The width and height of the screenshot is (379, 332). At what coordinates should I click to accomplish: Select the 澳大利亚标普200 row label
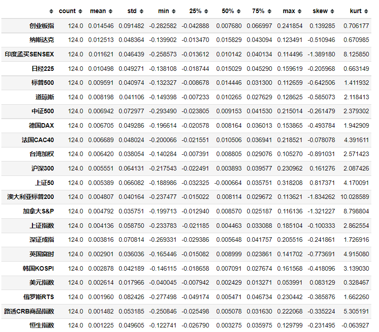(31, 197)
